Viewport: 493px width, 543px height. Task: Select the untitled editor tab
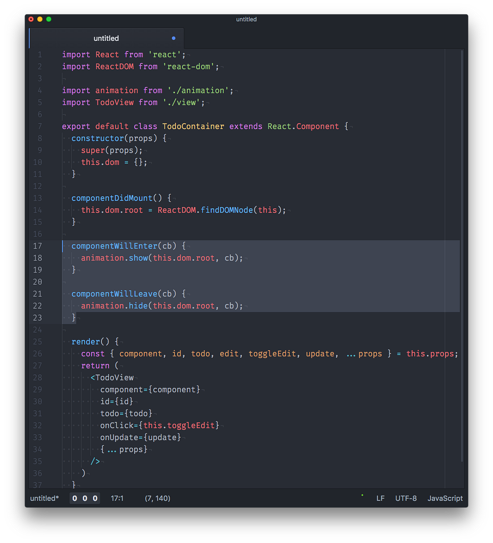click(x=106, y=38)
